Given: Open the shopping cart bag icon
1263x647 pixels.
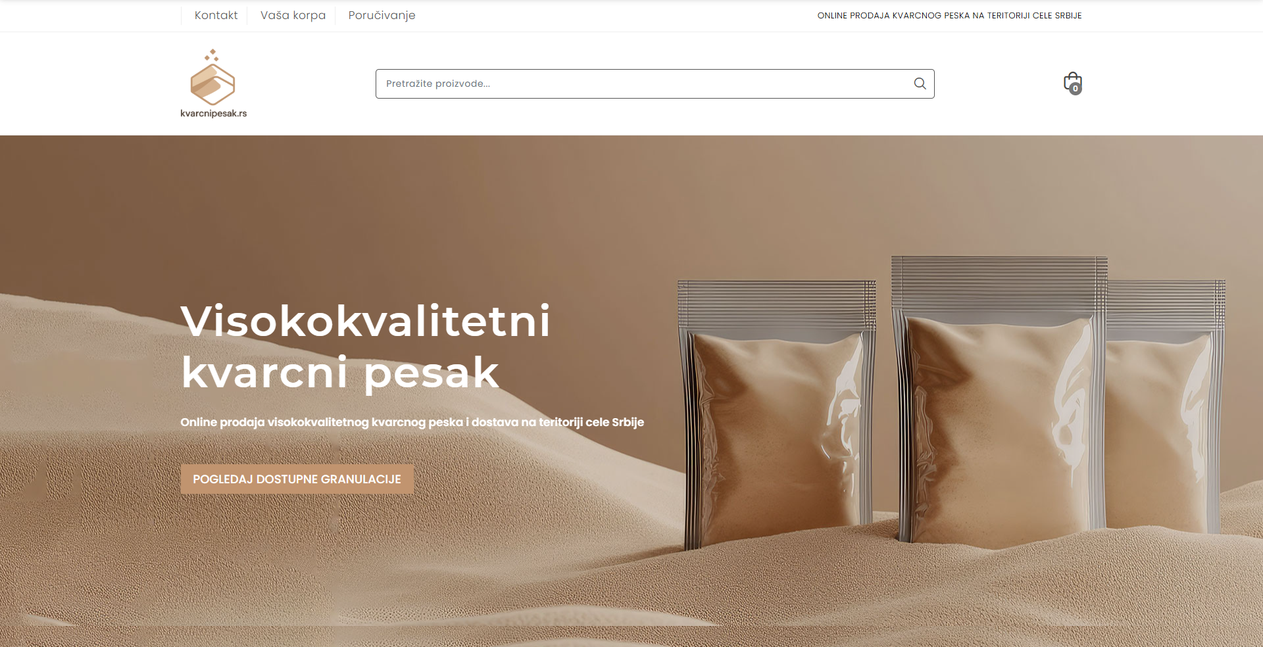Looking at the screenshot, I should click(1072, 83).
